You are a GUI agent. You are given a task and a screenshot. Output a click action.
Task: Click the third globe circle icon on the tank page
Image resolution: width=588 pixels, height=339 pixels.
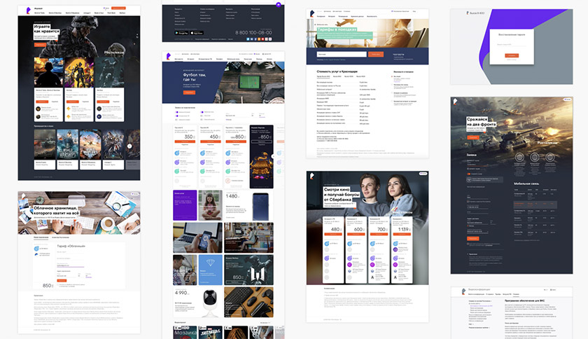pos(550,158)
